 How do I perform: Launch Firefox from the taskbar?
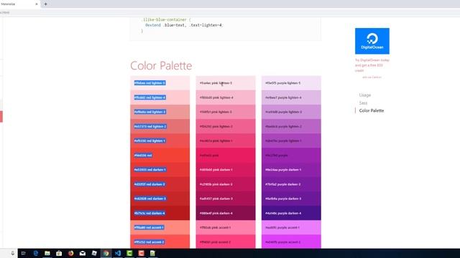click(70, 253)
